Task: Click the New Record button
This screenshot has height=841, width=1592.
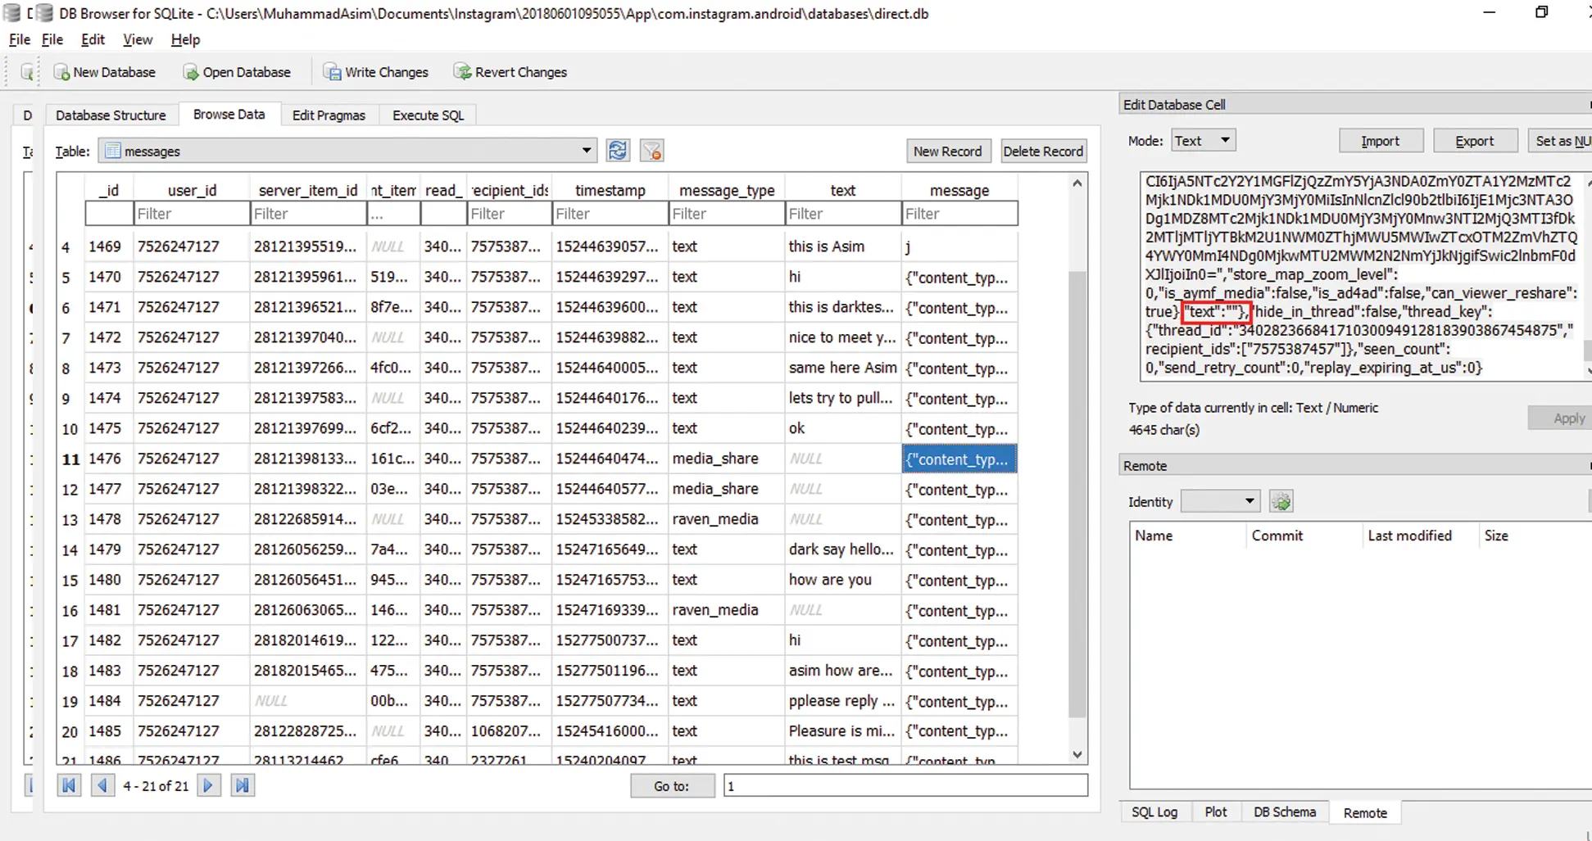Action: click(x=947, y=151)
